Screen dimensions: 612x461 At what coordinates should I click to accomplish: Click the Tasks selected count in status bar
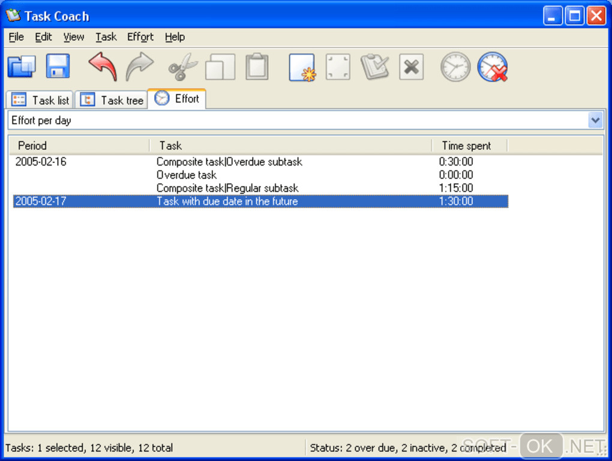89,448
